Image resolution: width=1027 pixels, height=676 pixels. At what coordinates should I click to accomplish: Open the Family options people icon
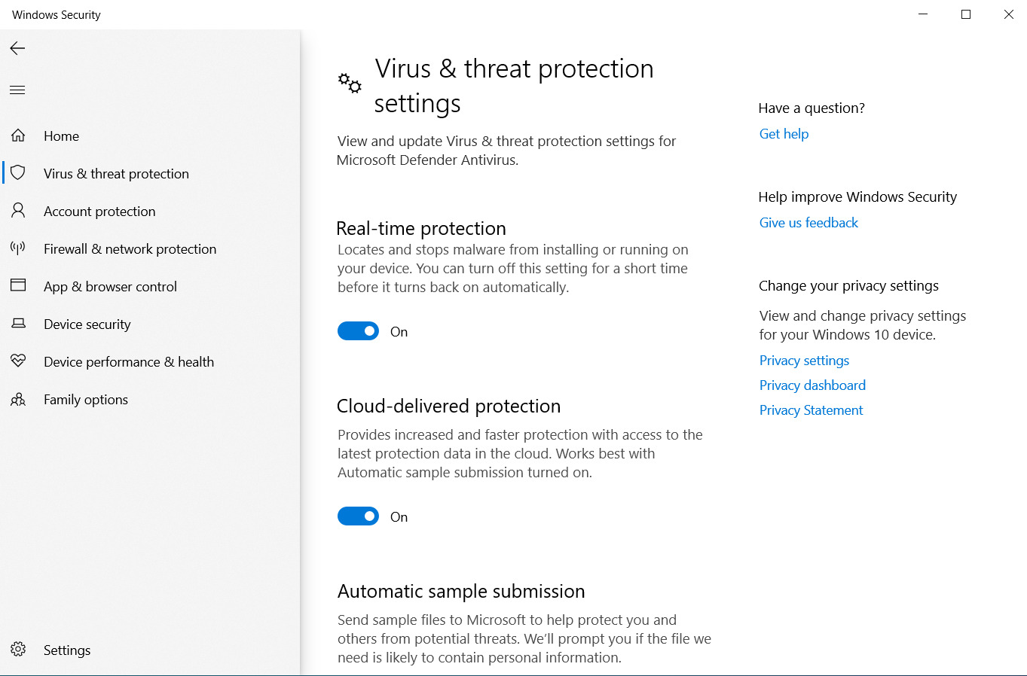(x=18, y=399)
